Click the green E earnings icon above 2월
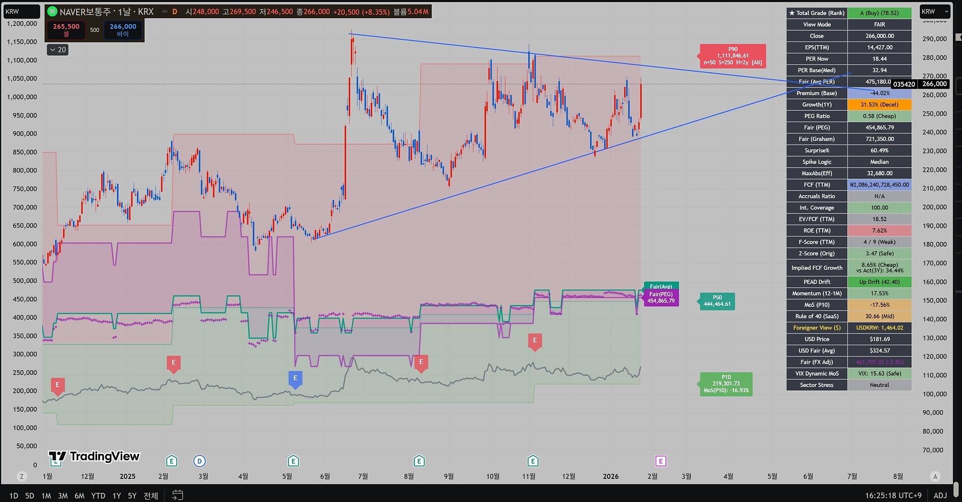The image size is (962, 502). click(x=171, y=461)
